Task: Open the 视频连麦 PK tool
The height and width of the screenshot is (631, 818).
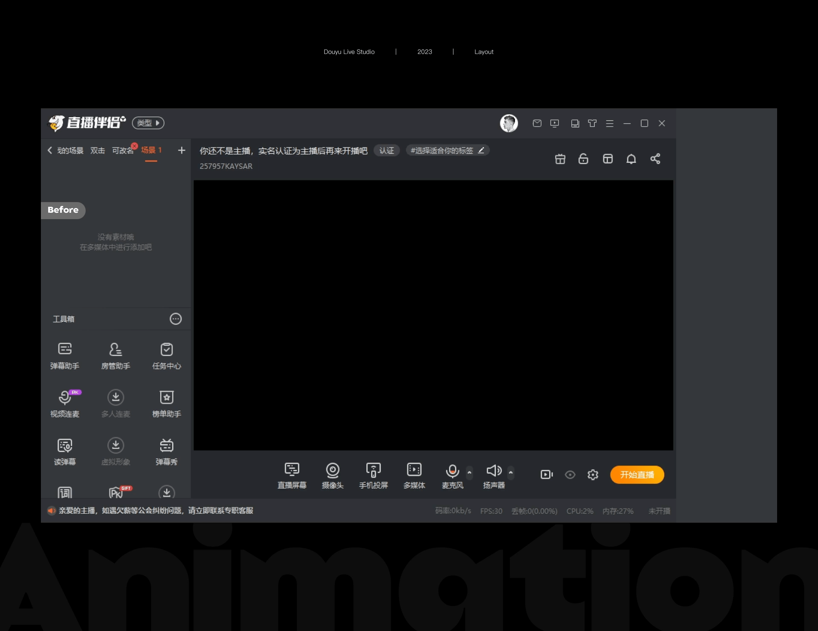Action: 65,403
